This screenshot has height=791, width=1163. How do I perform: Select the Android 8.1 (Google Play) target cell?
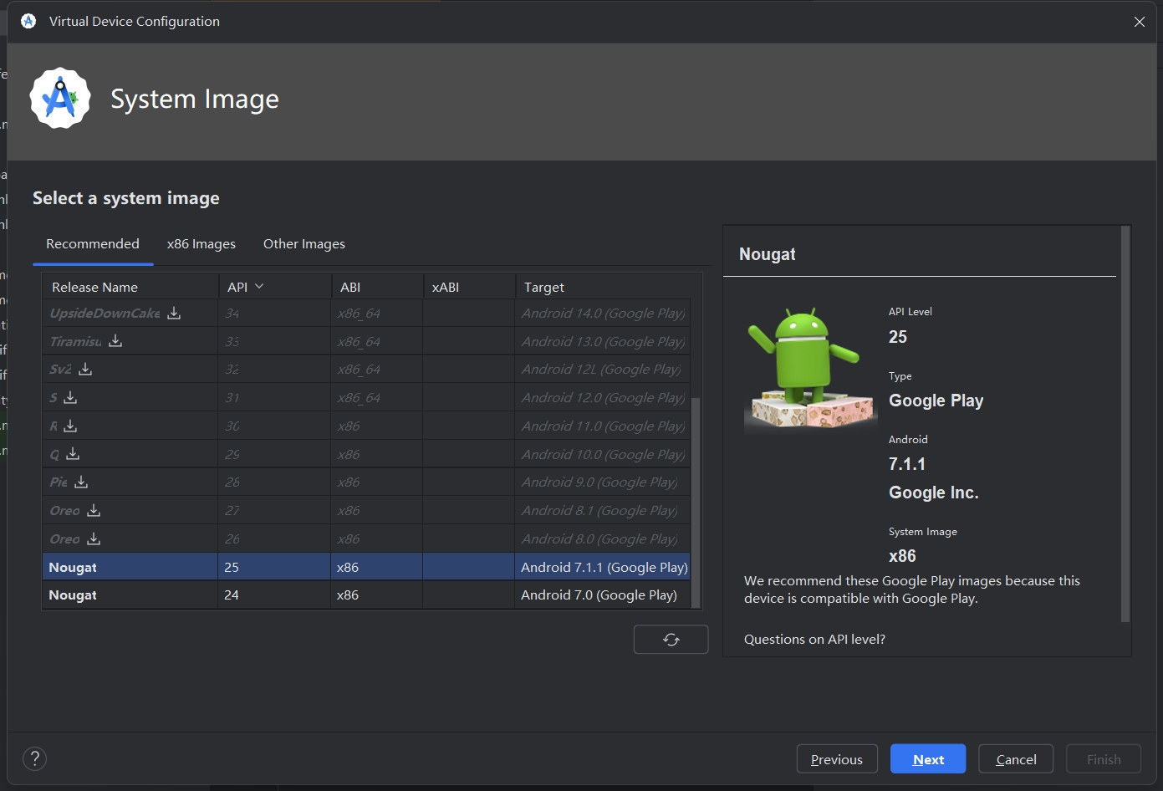[x=603, y=510]
